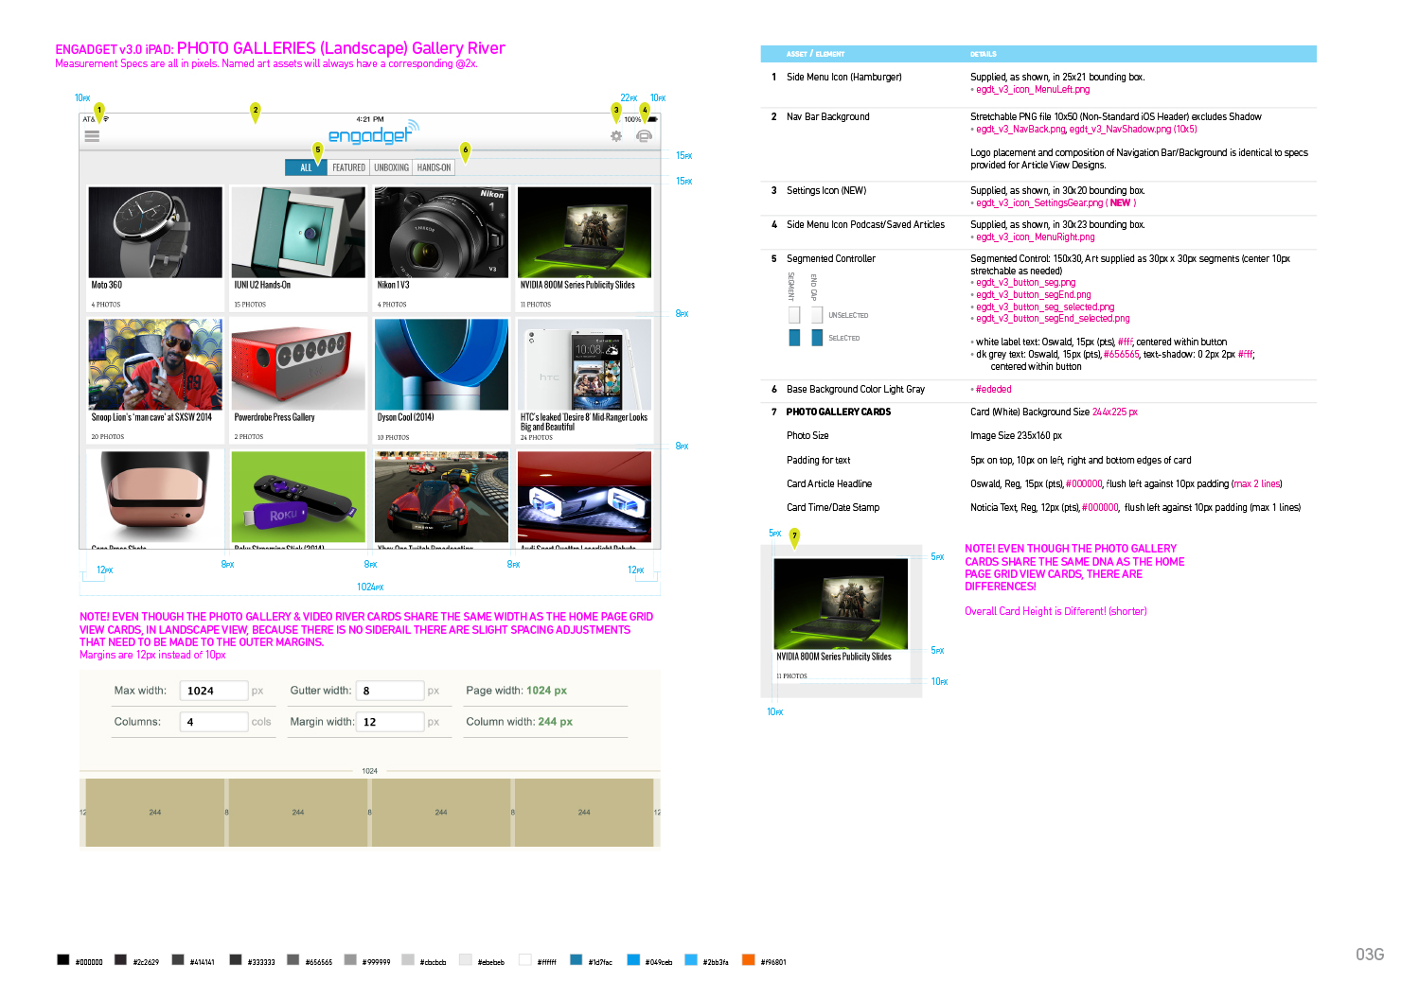Image resolution: width=1419 pixels, height=982 pixels.
Task: Select the ALL segment tab
Action: tap(307, 167)
